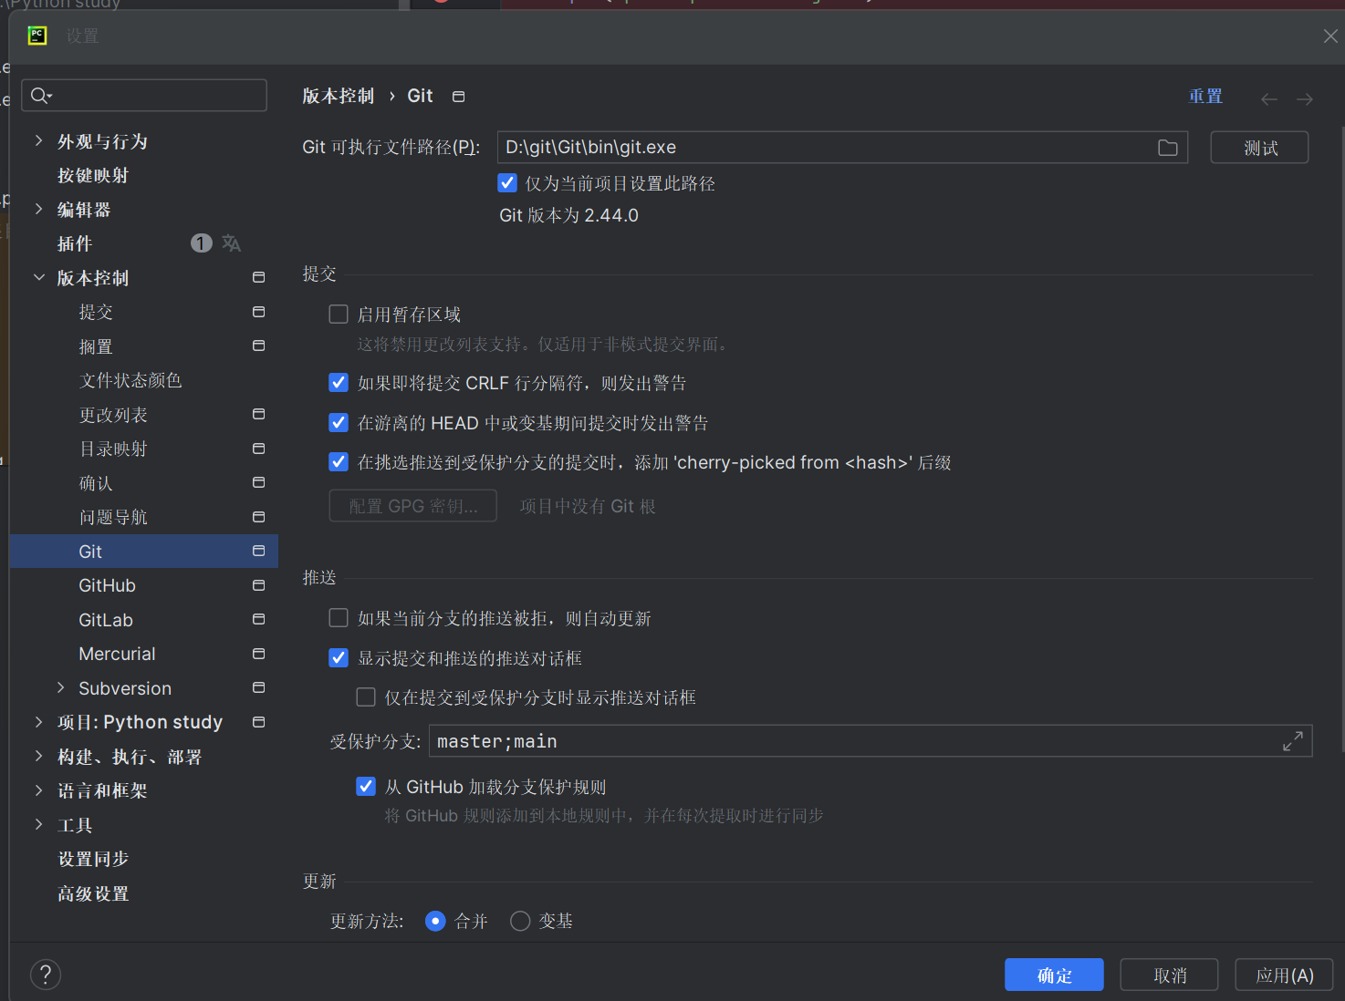This screenshot has height=1001, width=1345.
Task: Click 版本控制 in the breadcrumb
Action: [x=339, y=97]
